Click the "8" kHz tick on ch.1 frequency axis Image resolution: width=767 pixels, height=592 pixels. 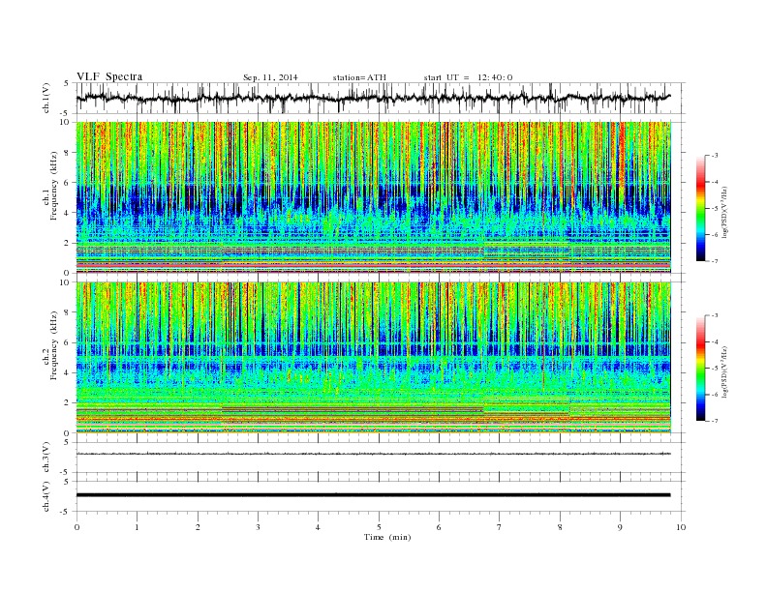[68, 153]
